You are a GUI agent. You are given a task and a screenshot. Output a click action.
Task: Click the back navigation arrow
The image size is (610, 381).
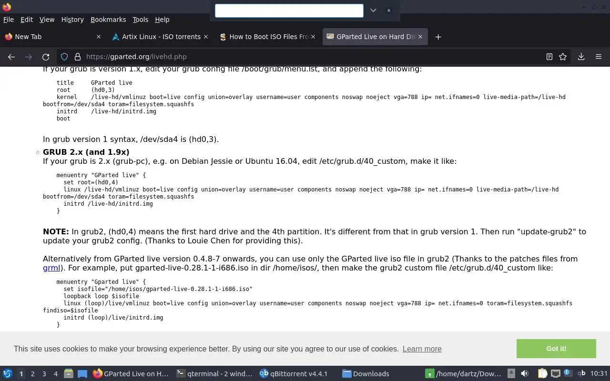(x=11, y=57)
